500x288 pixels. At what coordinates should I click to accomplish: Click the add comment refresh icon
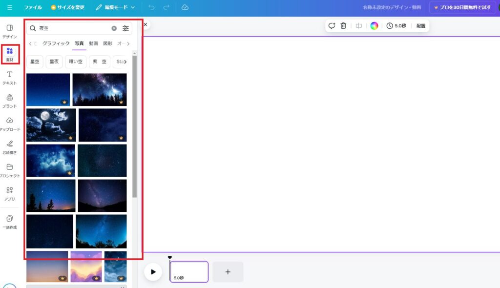[332, 26]
